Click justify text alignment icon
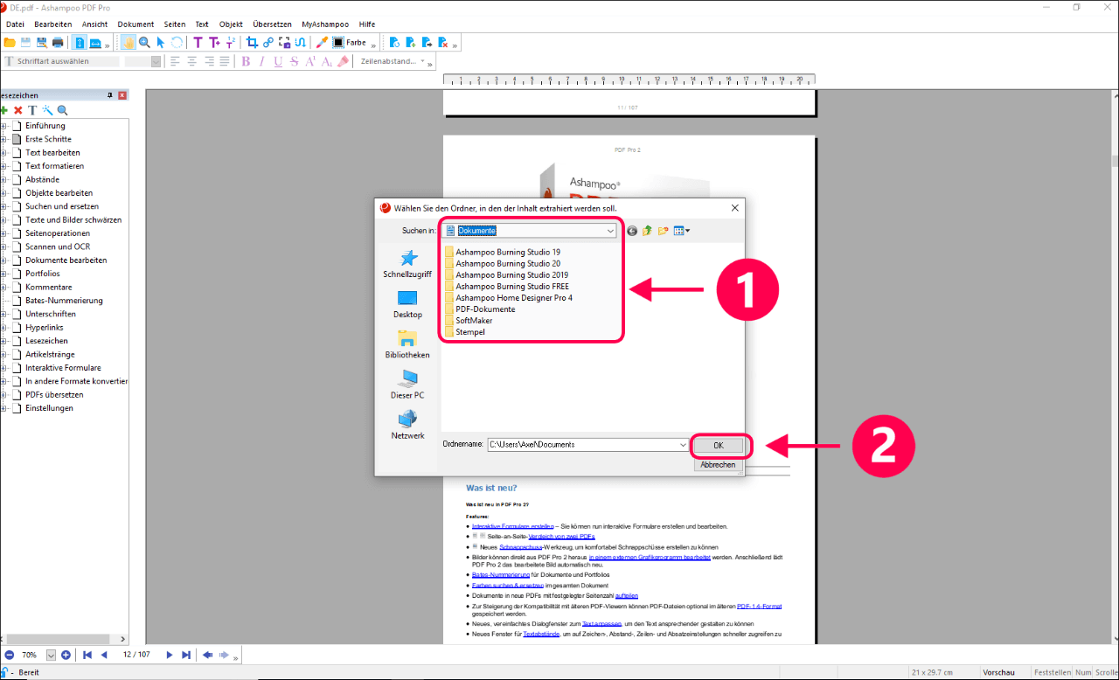Viewport: 1119px width, 680px height. pos(225,61)
